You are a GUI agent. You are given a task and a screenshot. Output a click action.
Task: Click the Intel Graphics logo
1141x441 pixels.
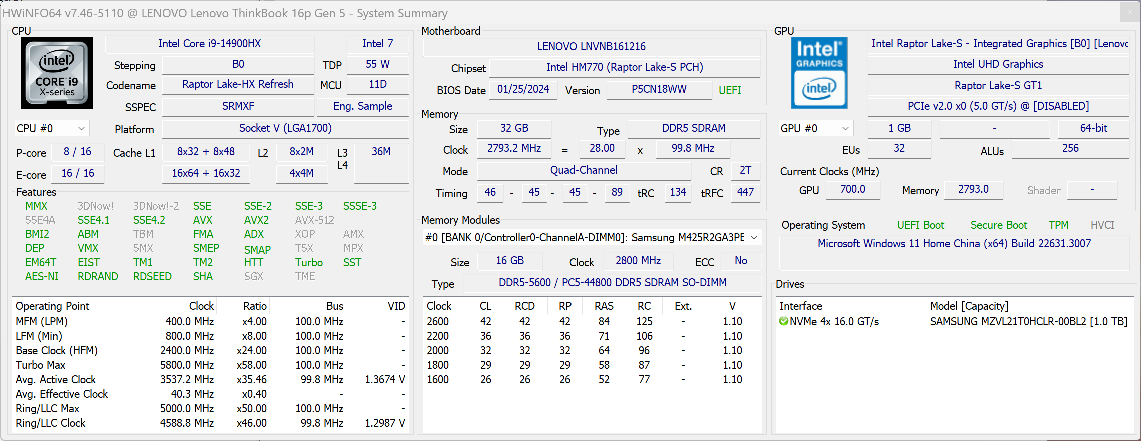point(819,73)
